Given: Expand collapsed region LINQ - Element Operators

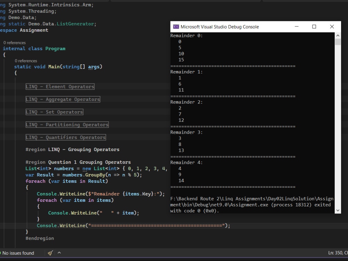Looking at the screenshot, I should click(x=60, y=87).
